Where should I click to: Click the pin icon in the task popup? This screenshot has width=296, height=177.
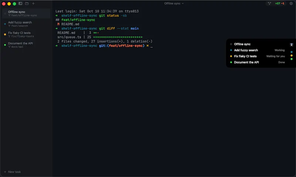(291, 44)
